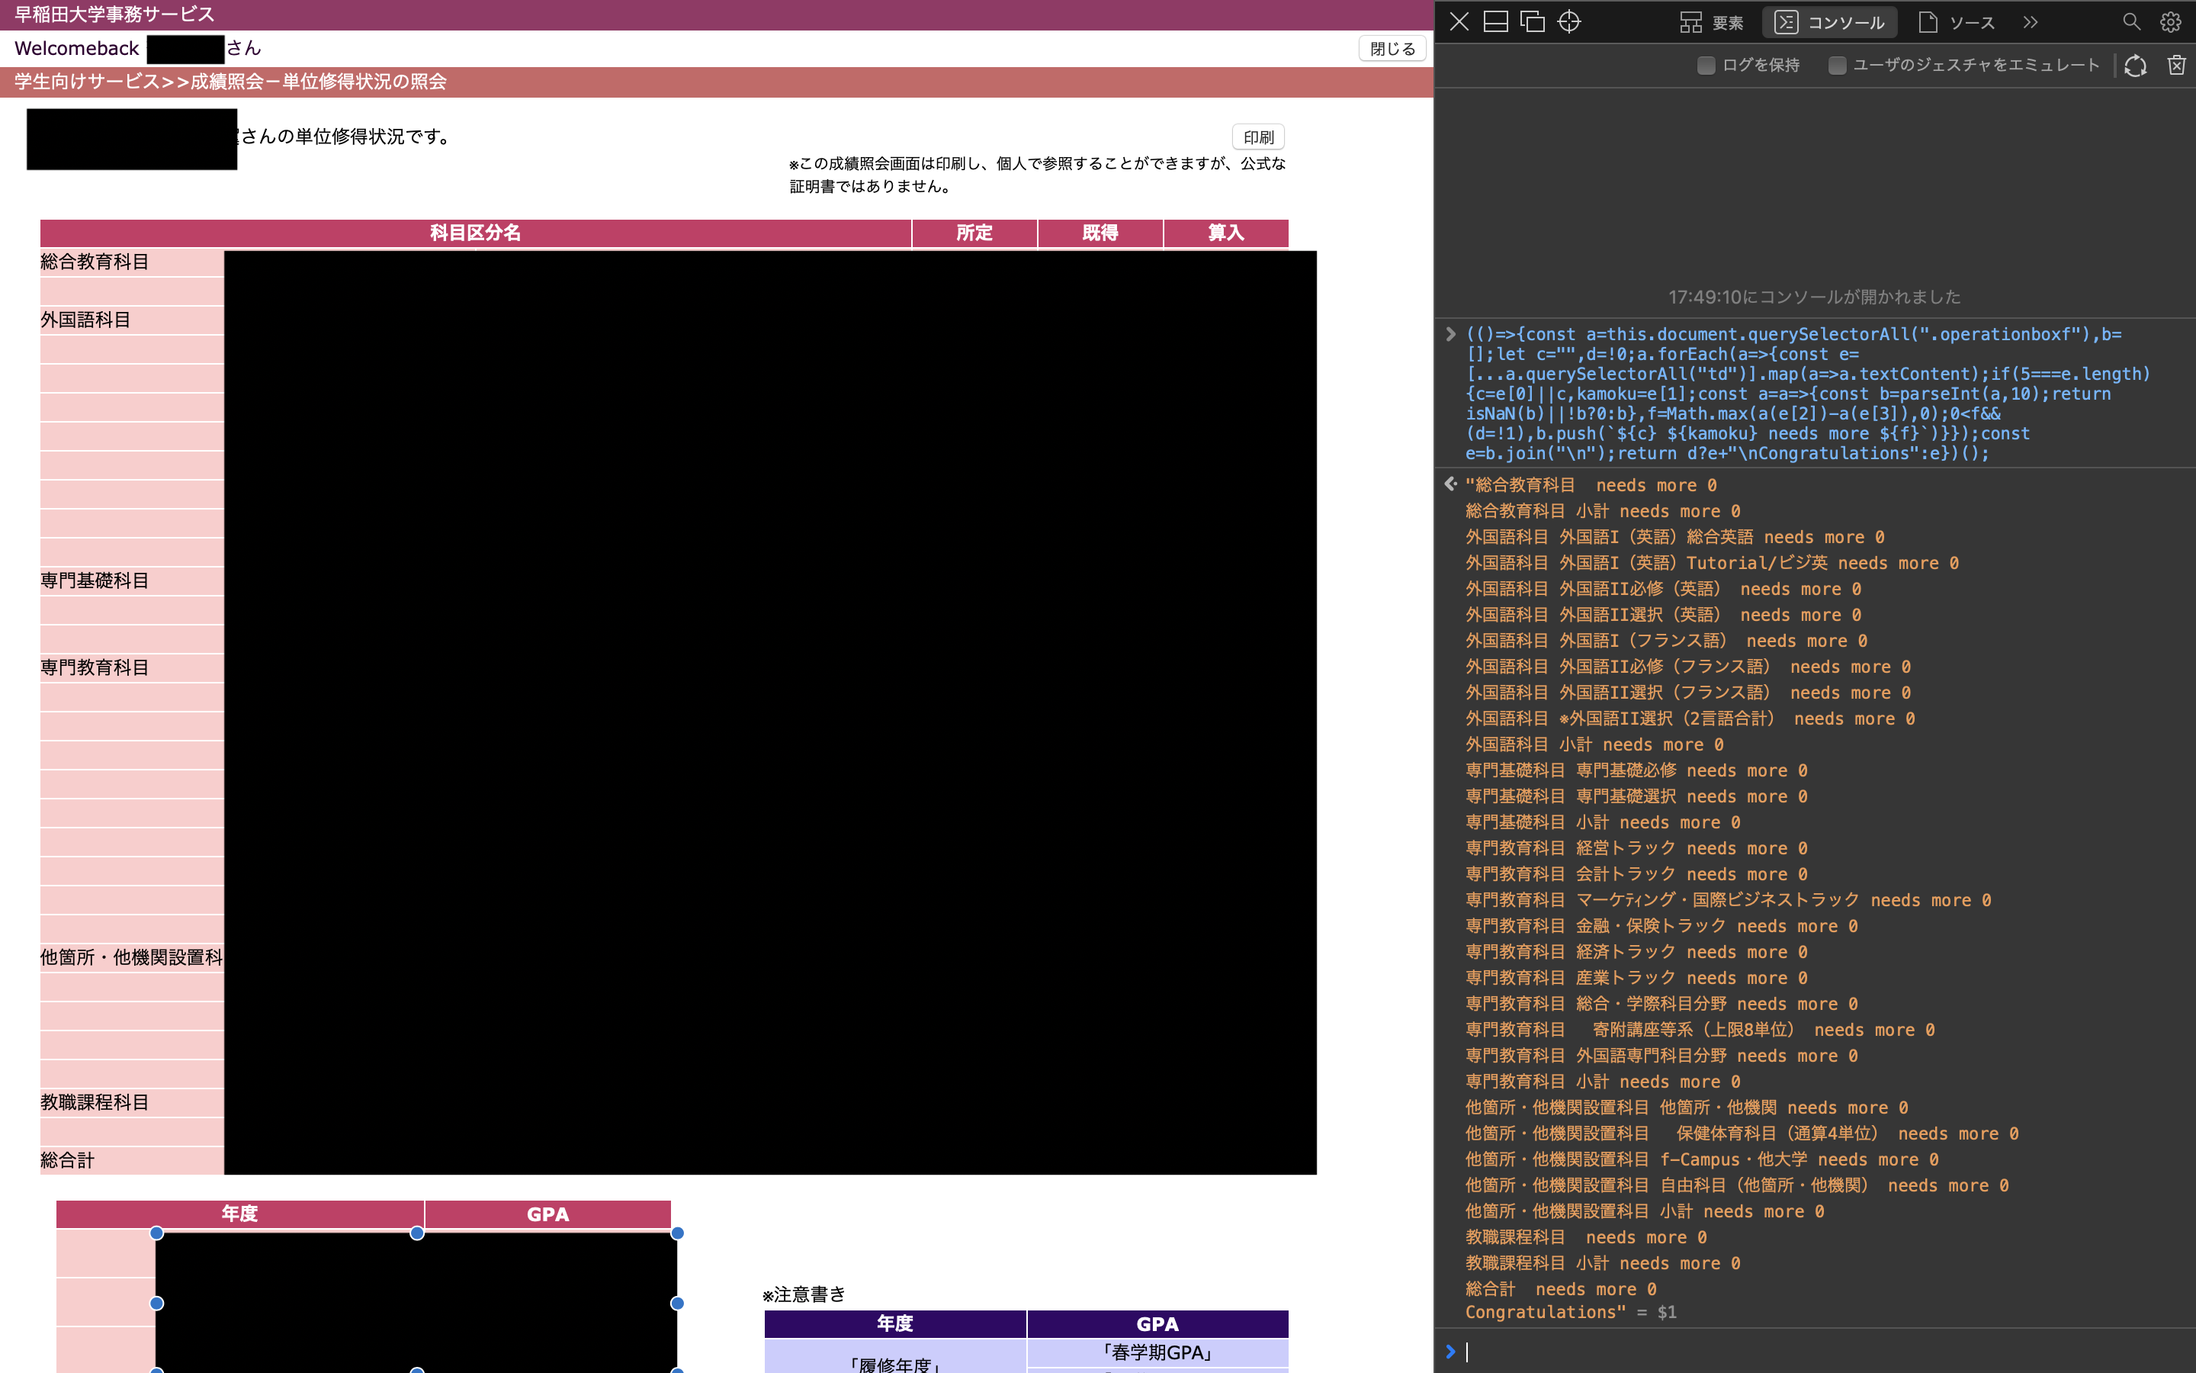2196x1373 pixels.
Task: Enable the ユーザのジェスチャをエミュレート checkbox
Action: [1838, 66]
